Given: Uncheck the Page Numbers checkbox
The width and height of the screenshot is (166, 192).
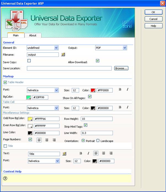Looking at the screenshot, I should click(x=30, y=139).
